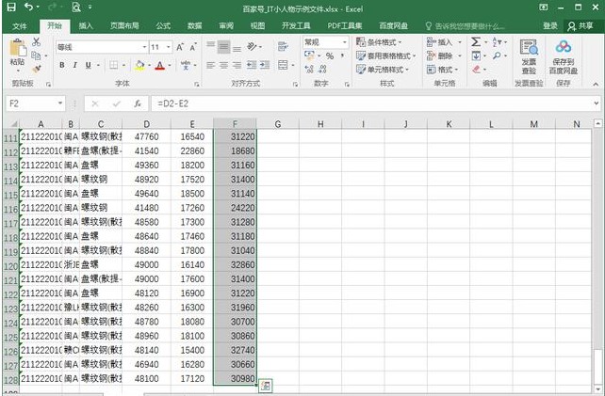The image size is (605, 396).
Task: Click the Paste button
Action: (17, 55)
